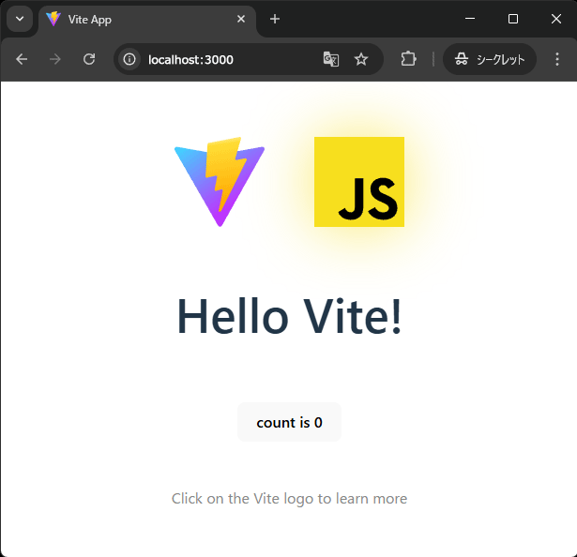Click the browser forward arrow
This screenshot has width=577, height=557.
click(x=55, y=59)
